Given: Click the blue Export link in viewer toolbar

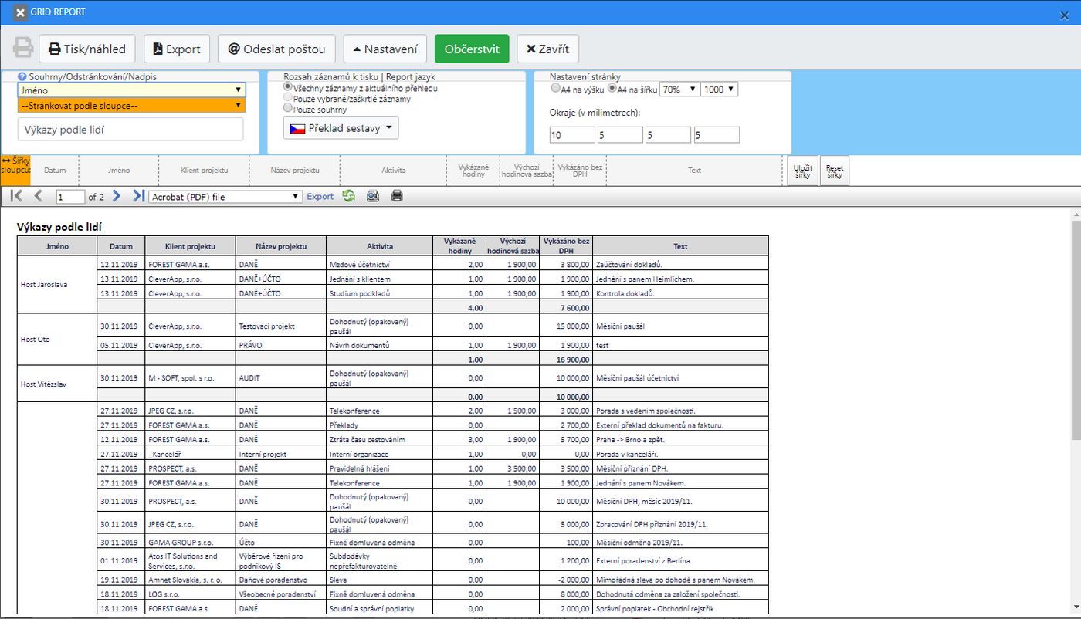Looking at the screenshot, I should tap(320, 197).
